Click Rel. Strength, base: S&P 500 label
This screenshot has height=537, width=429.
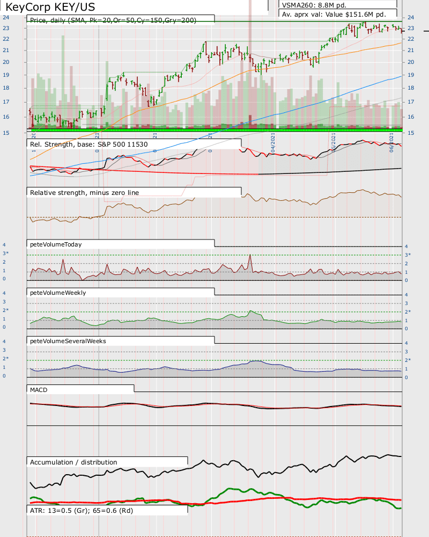tap(89, 144)
